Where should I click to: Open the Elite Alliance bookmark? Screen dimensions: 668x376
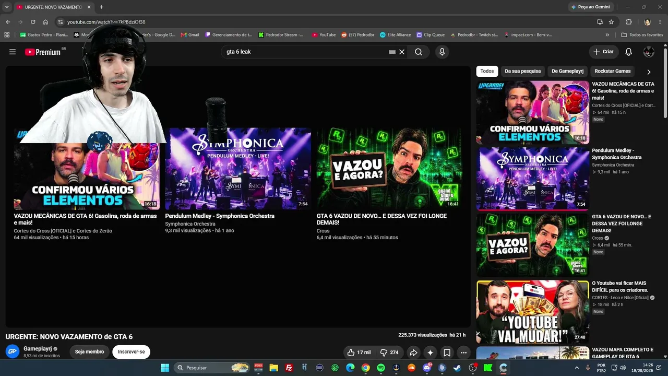tap(396, 35)
